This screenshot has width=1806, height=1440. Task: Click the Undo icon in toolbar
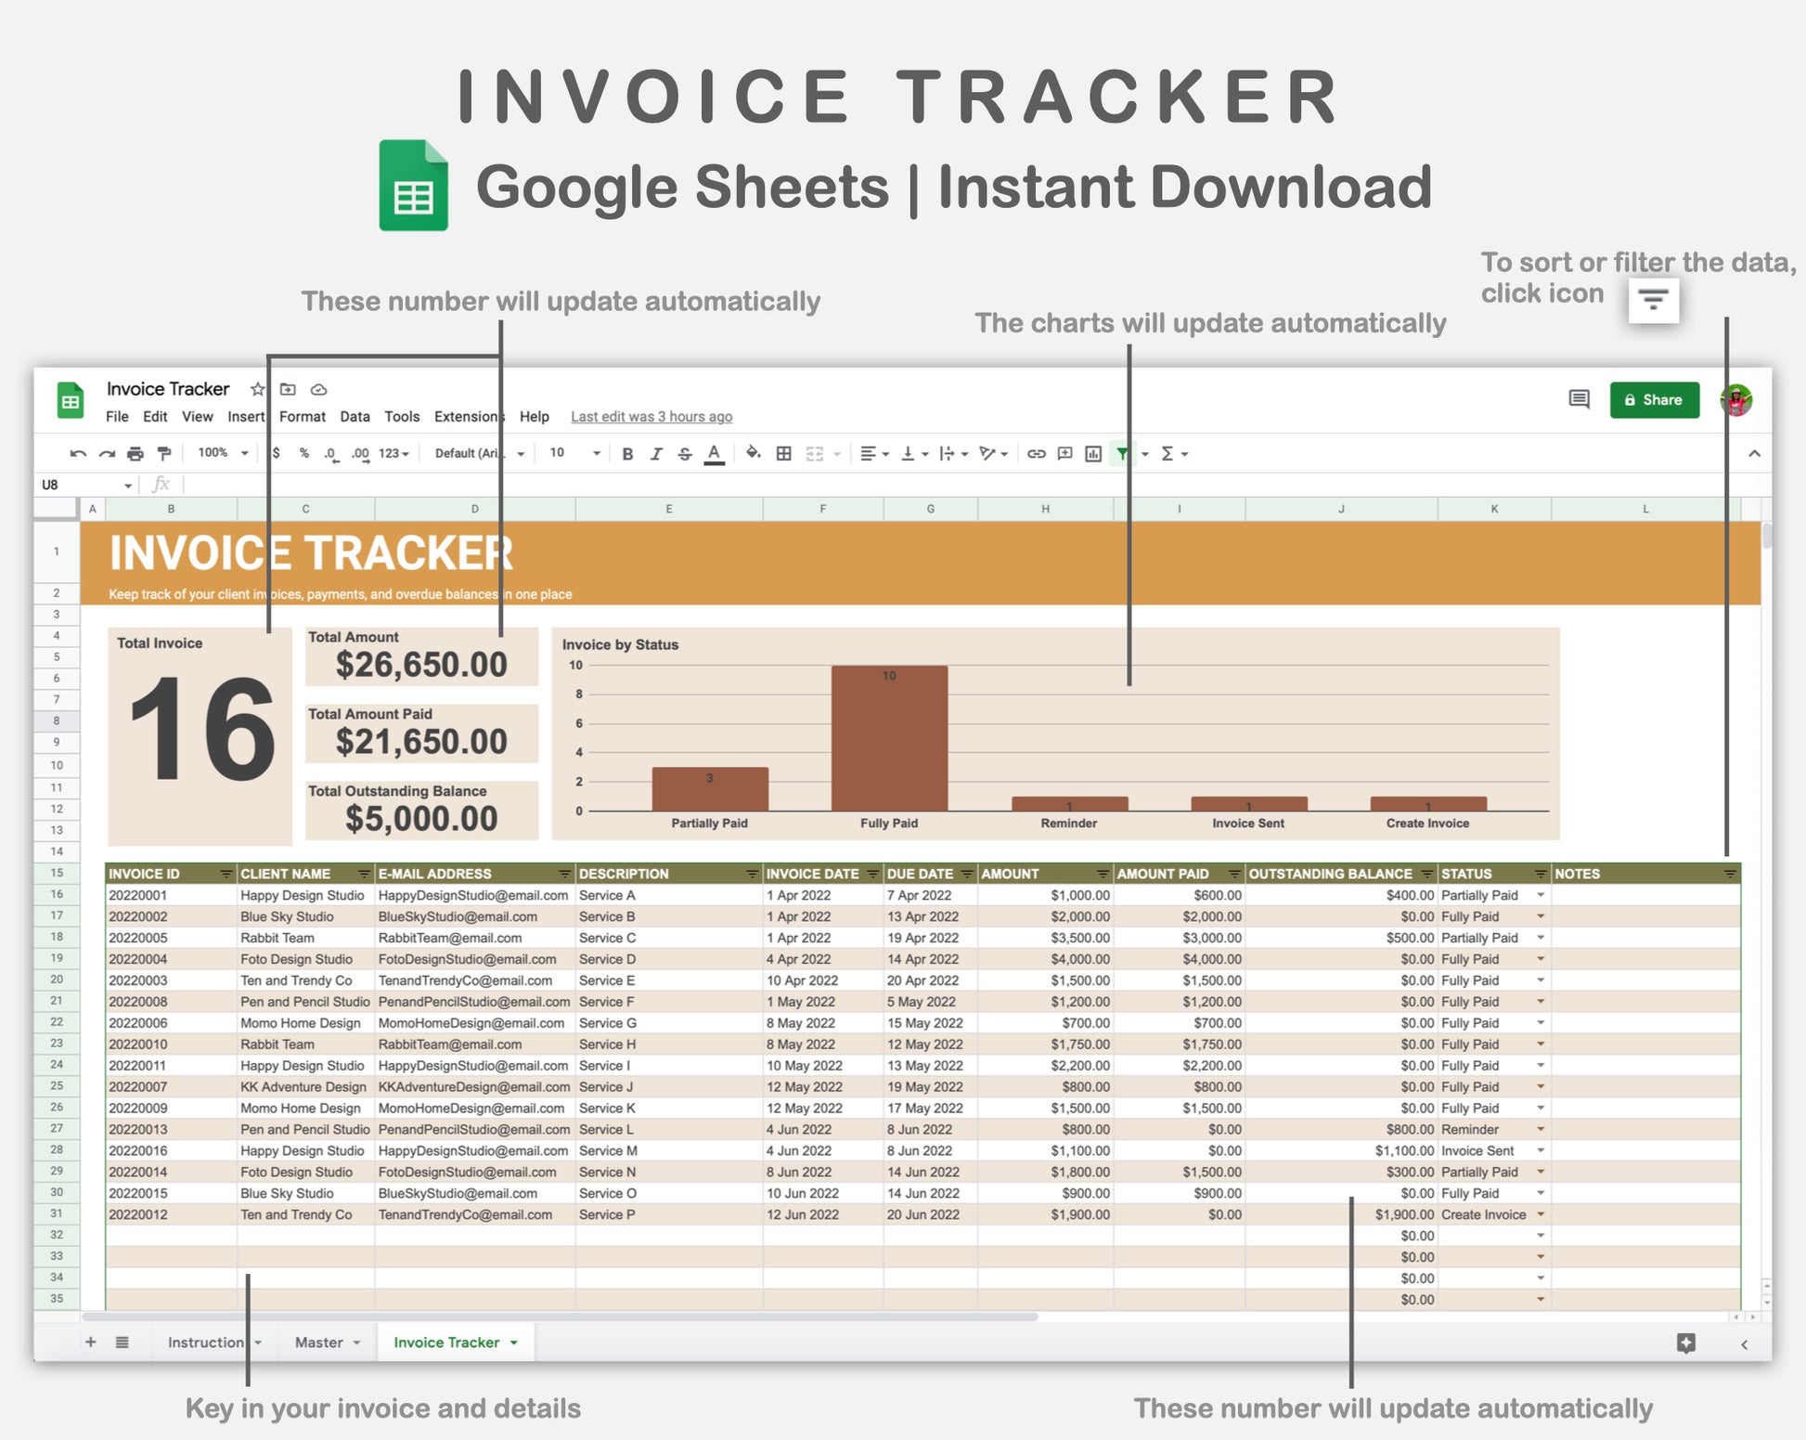point(78,454)
